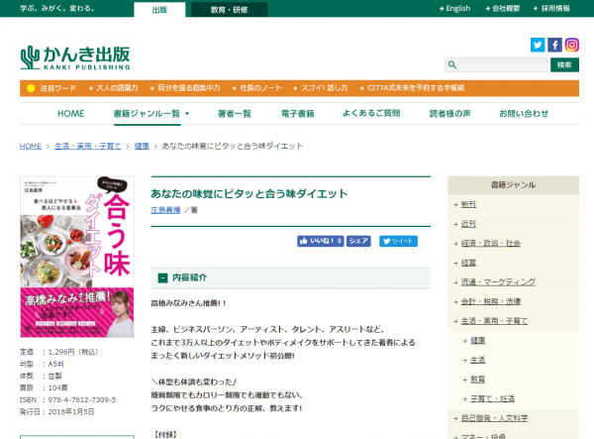Switch to the 教育・研修 tab
The height and width of the screenshot is (439, 594).
[x=229, y=9]
